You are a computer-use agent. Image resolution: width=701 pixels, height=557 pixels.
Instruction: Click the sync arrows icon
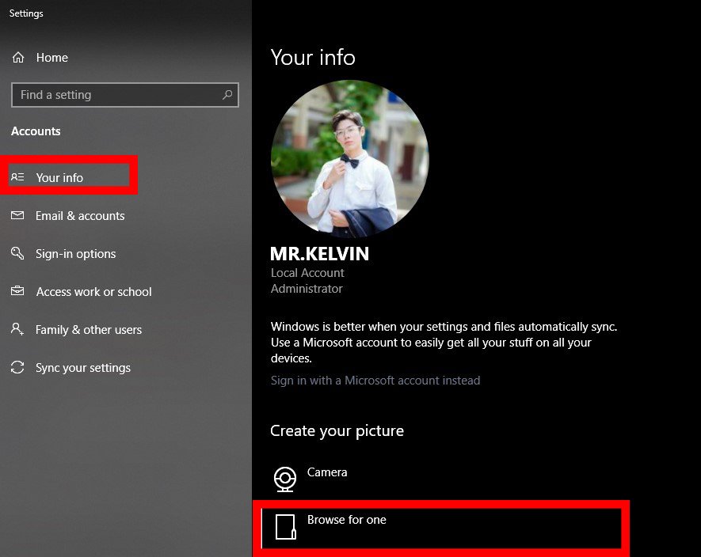[x=17, y=368]
